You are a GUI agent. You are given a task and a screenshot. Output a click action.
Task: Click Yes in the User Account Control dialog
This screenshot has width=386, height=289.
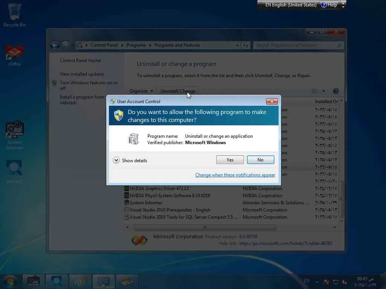(230, 160)
